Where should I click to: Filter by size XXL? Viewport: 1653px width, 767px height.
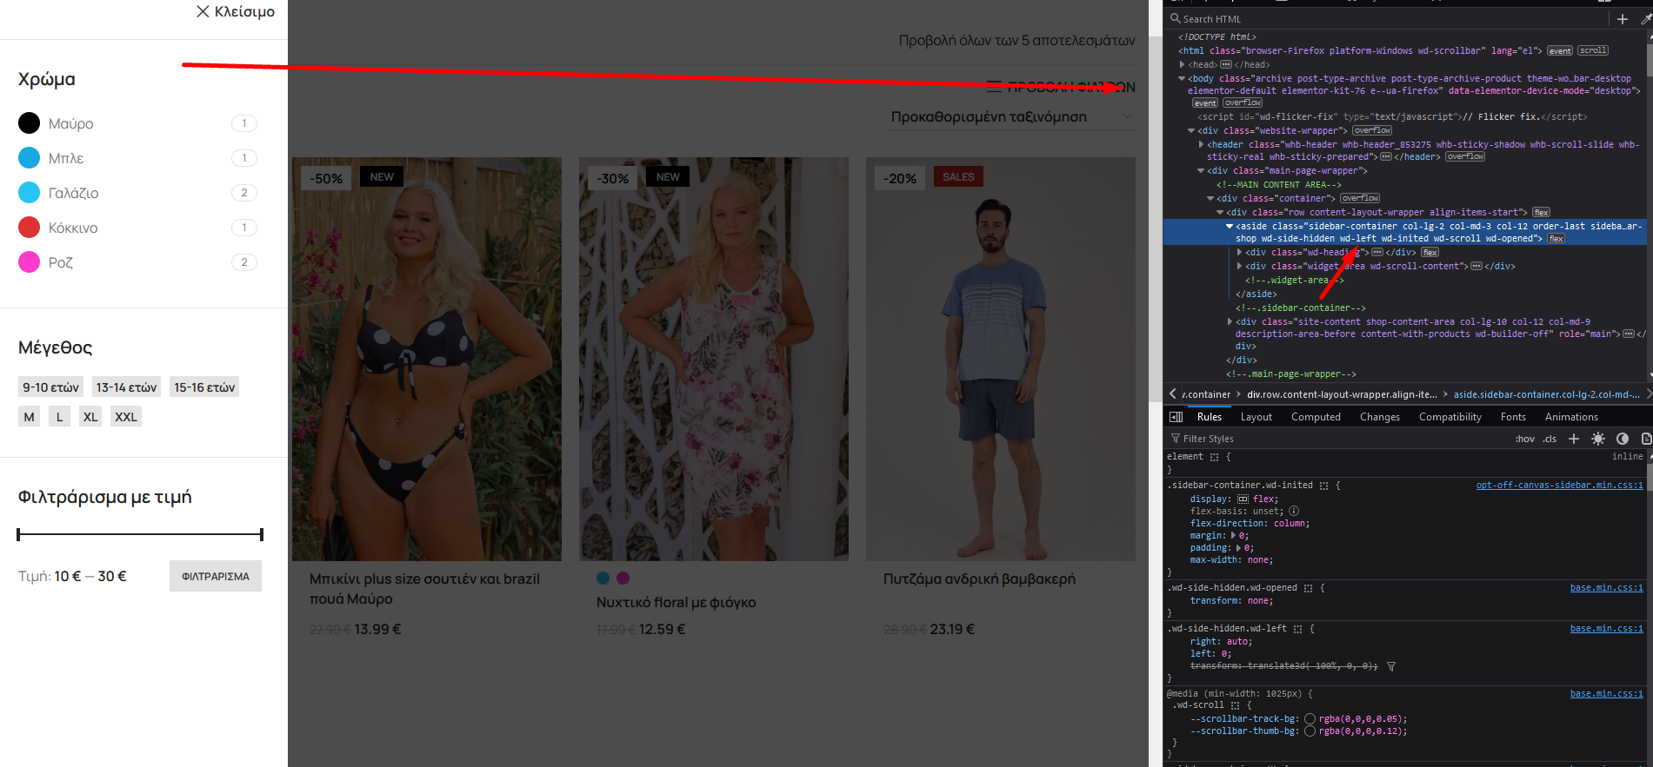pos(126,417)
